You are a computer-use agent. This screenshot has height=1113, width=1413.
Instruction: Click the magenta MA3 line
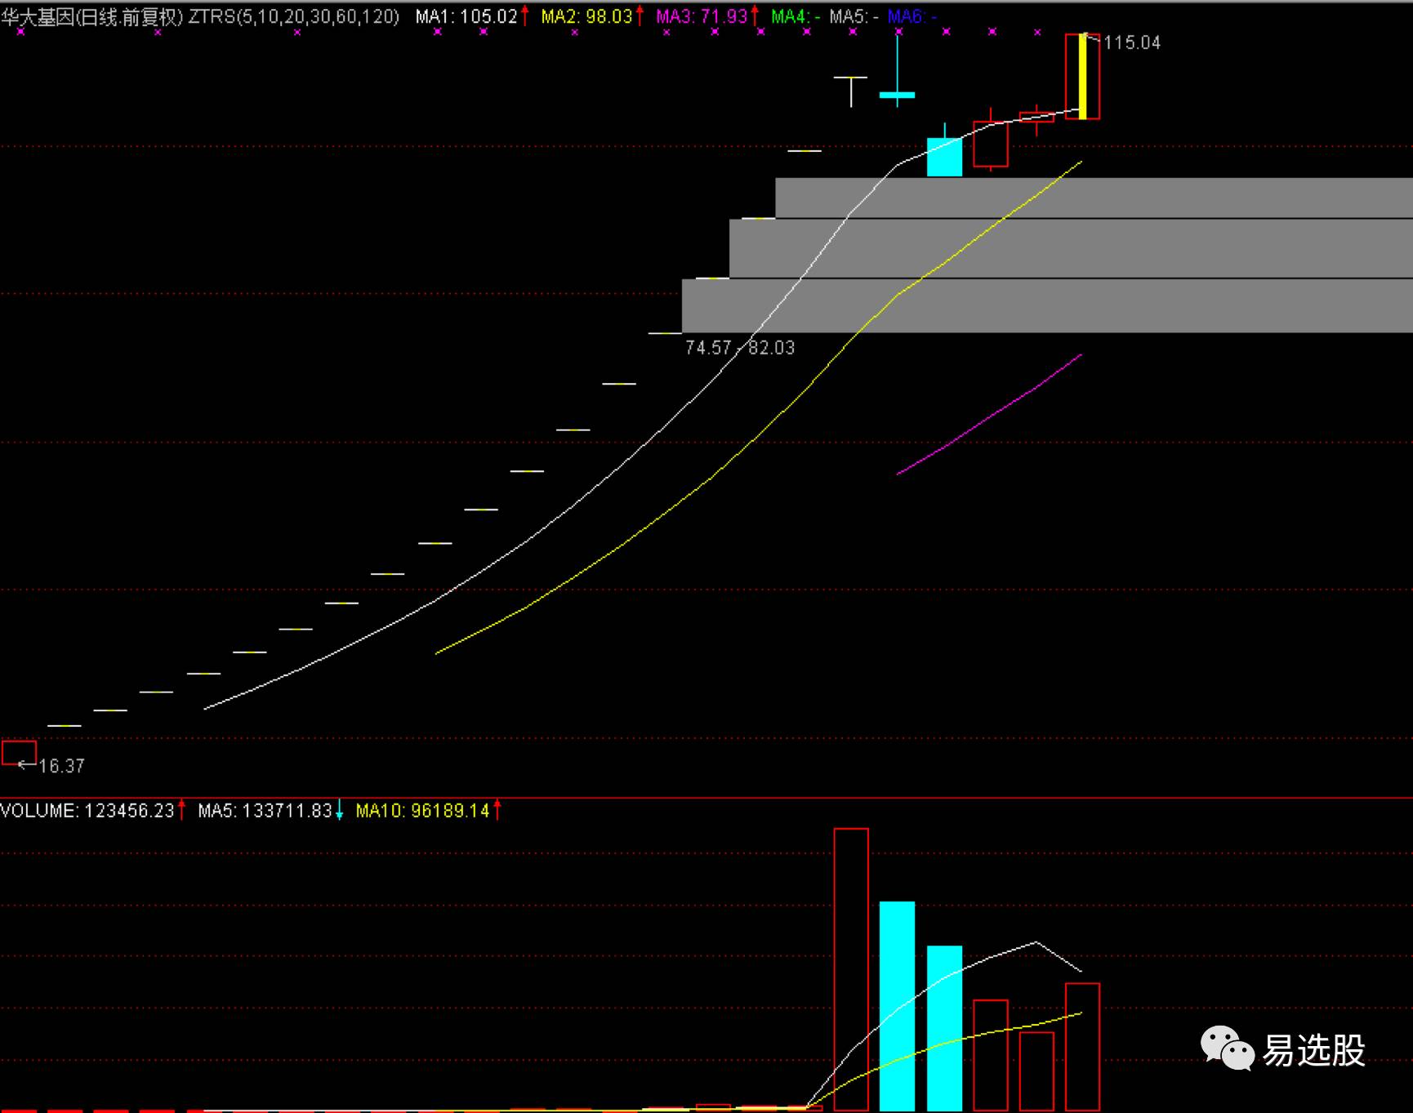click(989, 414)
